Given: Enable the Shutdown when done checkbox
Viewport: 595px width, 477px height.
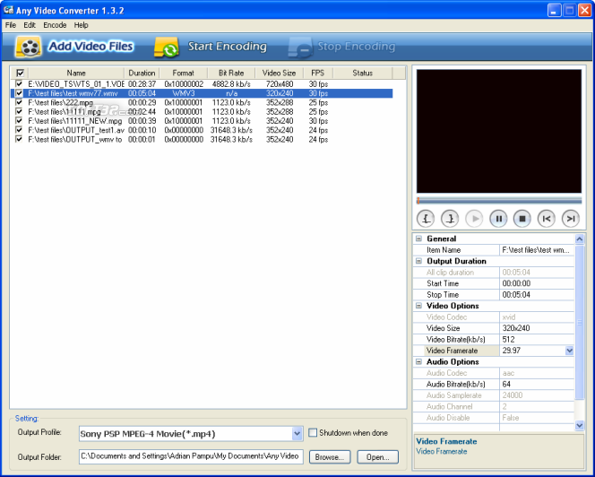Looking at the screenshot, I should pyautogui.click(x=313, y=432).
